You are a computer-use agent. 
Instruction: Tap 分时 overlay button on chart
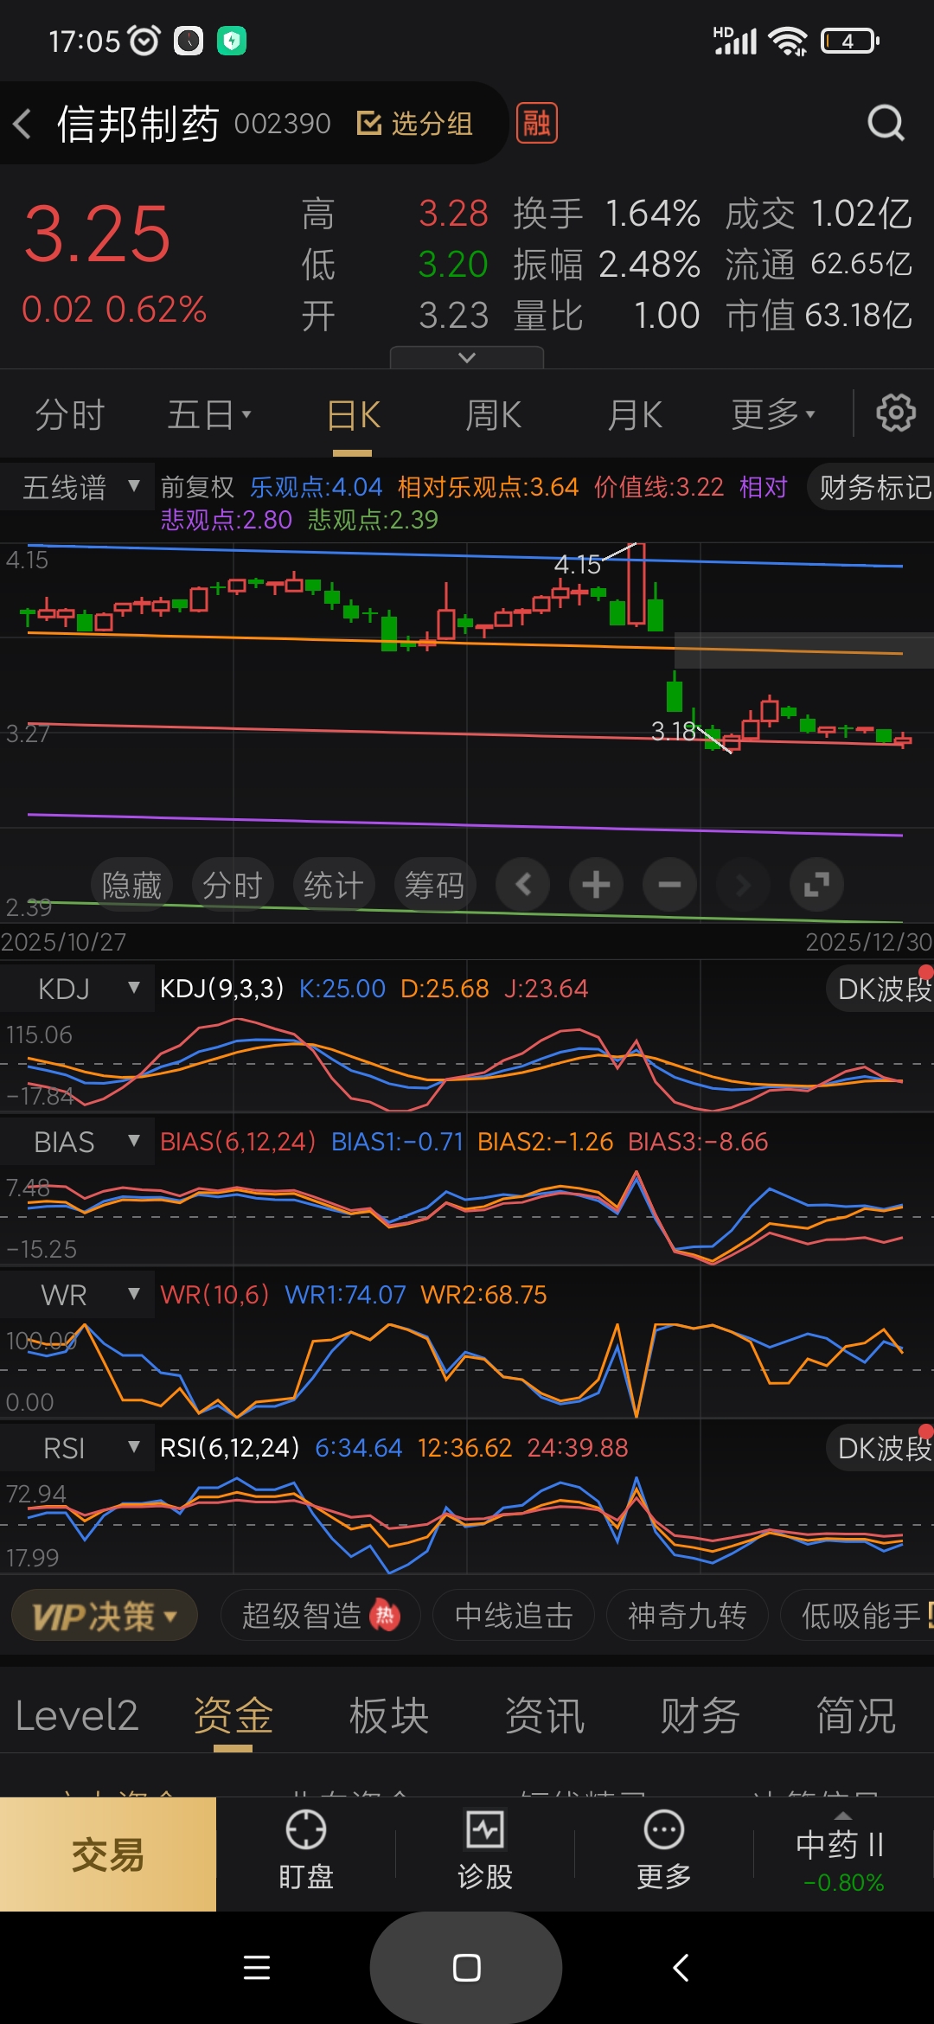click(x=233, y=885)
